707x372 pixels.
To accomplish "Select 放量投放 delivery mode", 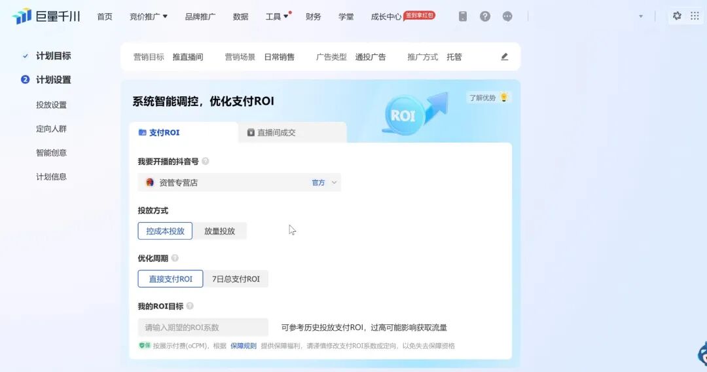I will 219,231.
